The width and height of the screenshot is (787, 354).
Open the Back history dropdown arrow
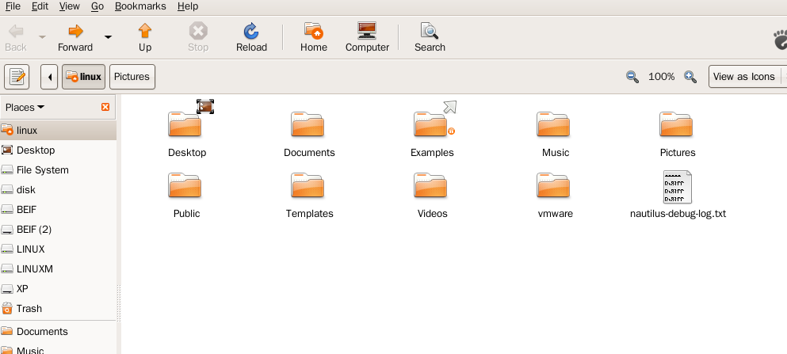(43, 37)
